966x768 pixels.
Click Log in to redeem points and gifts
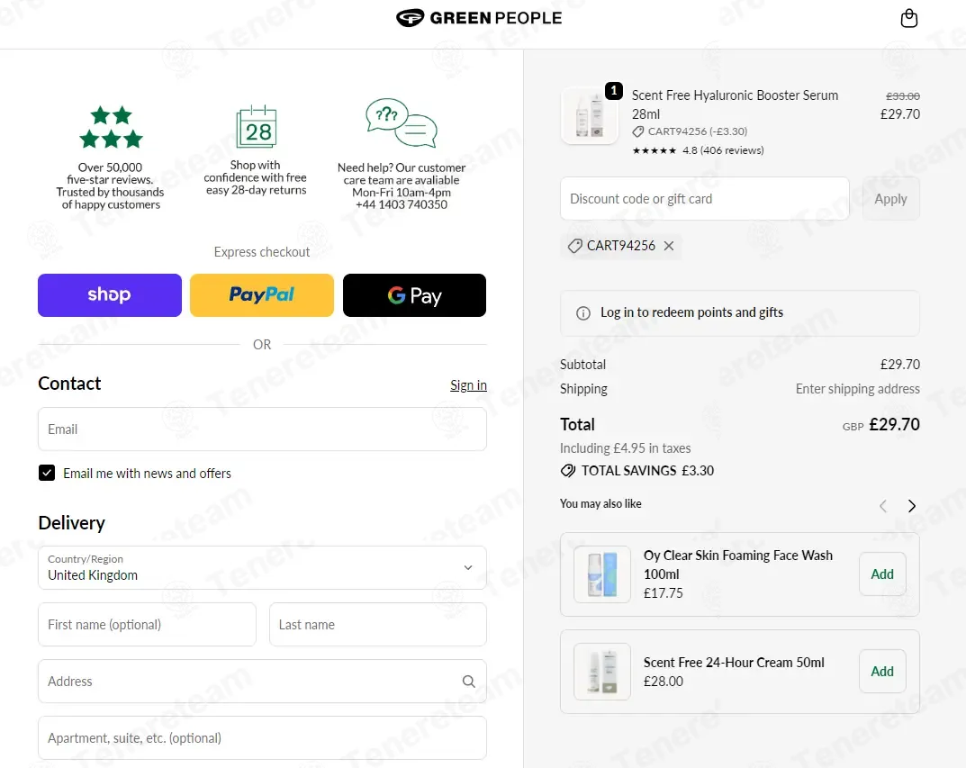(691, 312)
